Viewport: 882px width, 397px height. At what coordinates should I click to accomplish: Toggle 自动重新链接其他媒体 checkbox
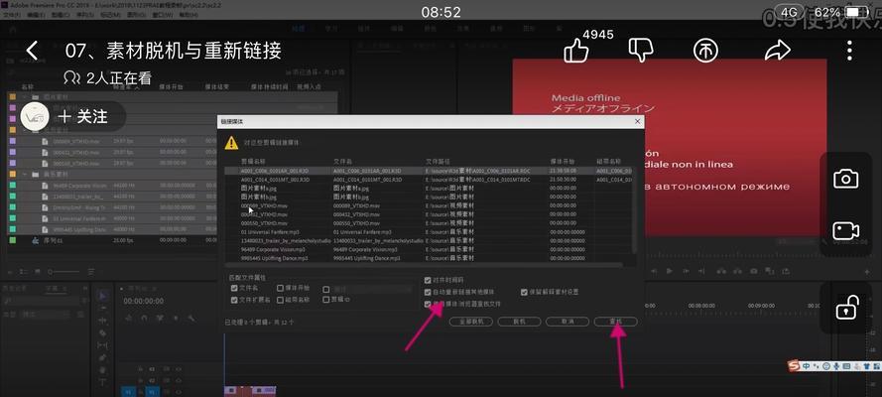click(428, 292)
